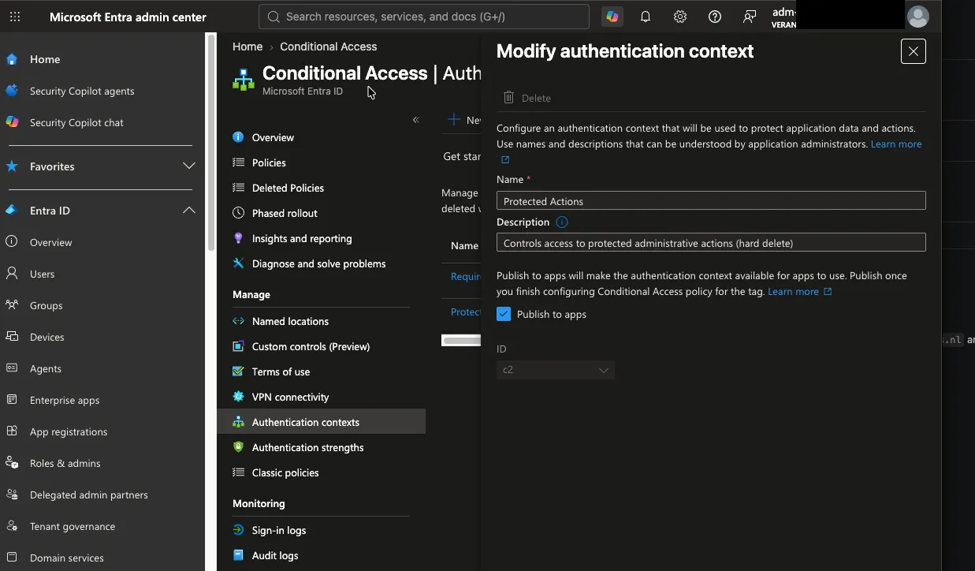975x571 pixels.
Task: Open Terms of use
Action: [281, 371]
